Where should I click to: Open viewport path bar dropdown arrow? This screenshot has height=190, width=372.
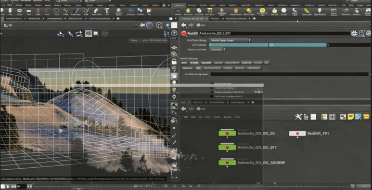coord(136,25)
